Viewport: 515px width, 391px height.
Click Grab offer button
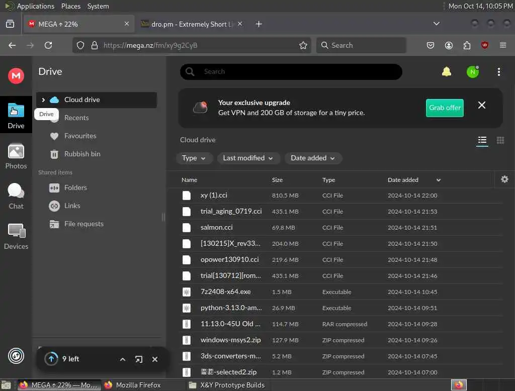445,108
